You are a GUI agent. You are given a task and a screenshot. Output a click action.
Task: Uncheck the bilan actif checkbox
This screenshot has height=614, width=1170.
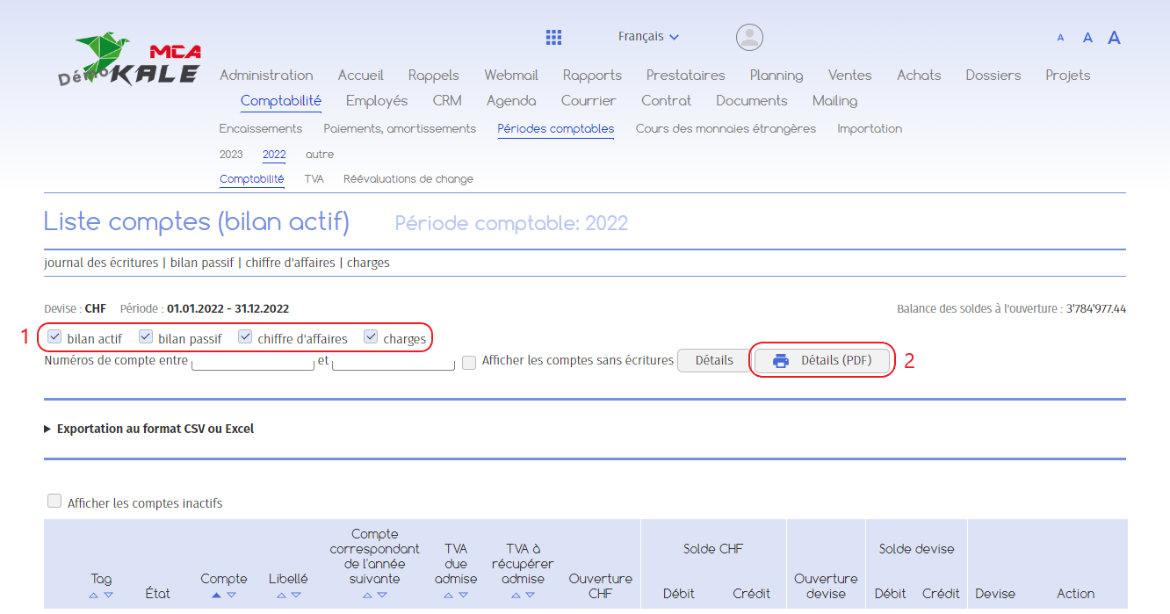tap(55, 337)
